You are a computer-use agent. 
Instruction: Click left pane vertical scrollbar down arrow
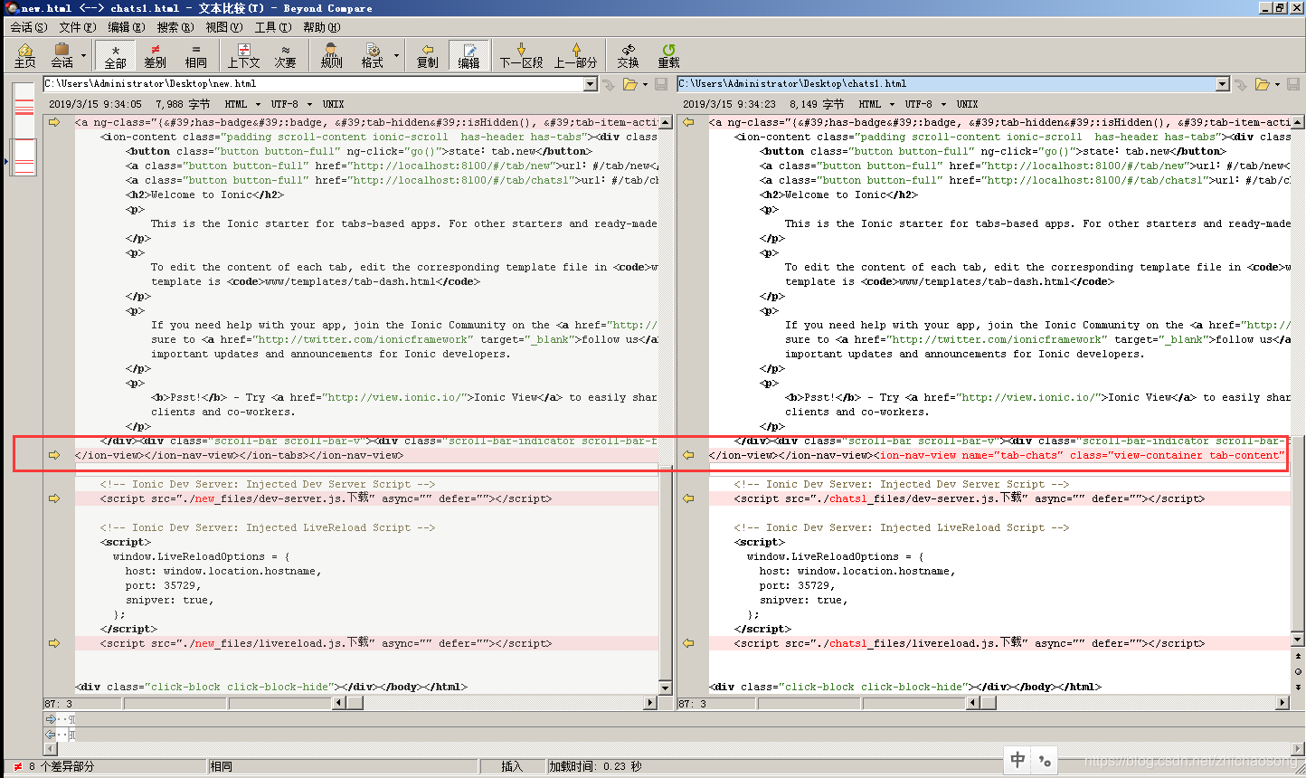click(x=665, y=687)
